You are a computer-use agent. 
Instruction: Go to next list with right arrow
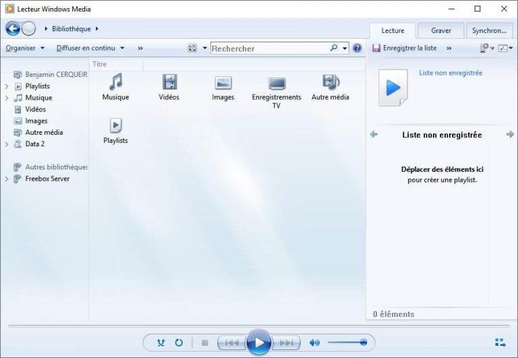click(x=510, y=134)
